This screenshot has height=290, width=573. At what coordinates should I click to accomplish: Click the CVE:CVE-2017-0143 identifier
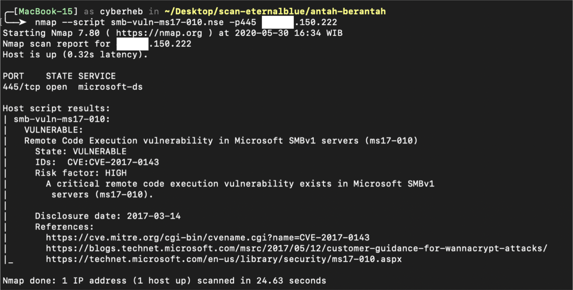[x=113, y=162]
